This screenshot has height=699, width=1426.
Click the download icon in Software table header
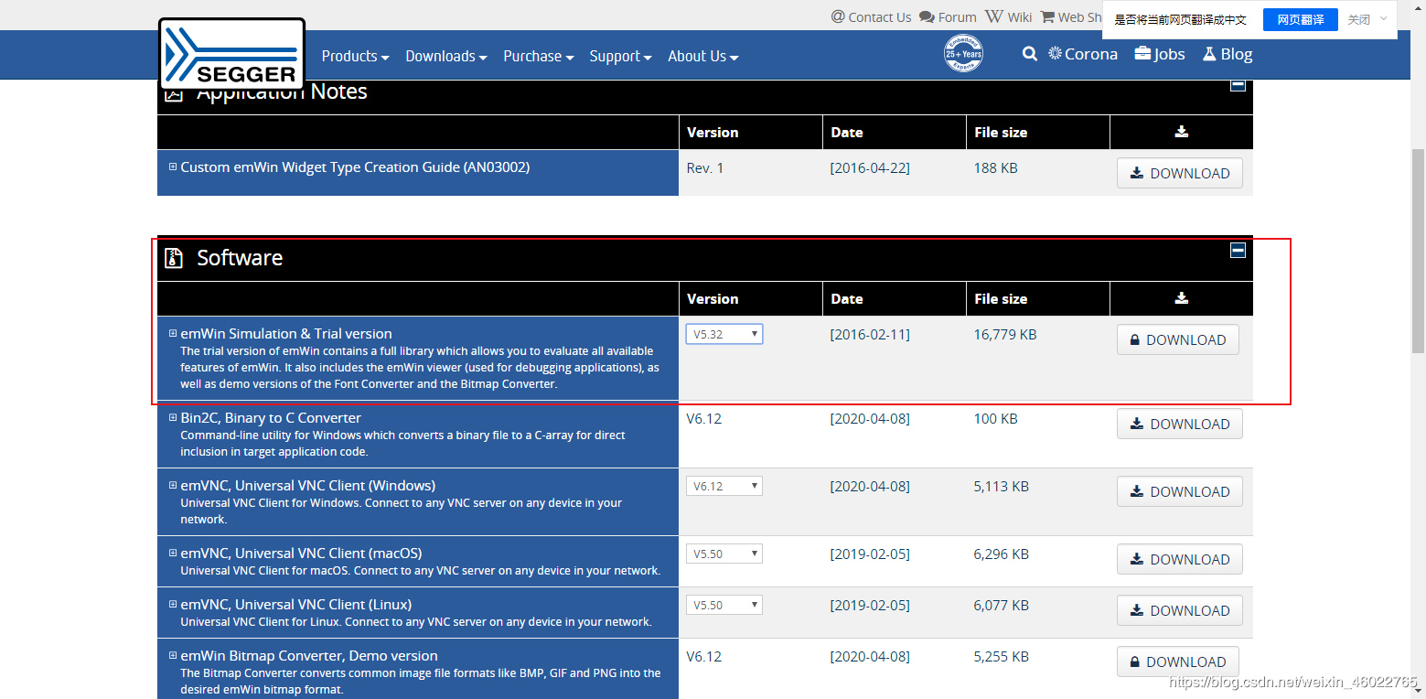point(1181,298)
